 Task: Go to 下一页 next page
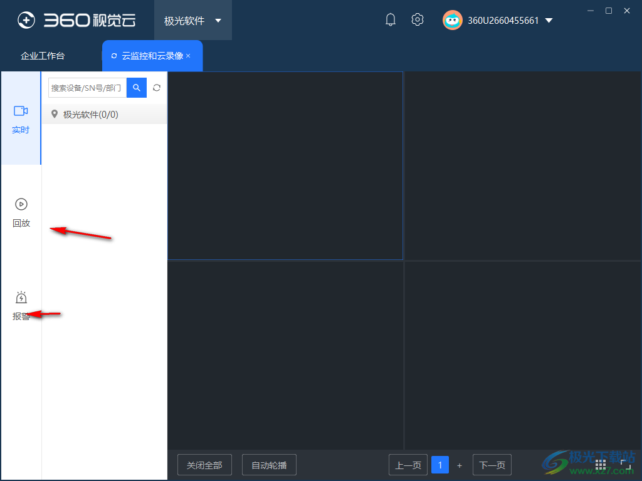(492, 465)
